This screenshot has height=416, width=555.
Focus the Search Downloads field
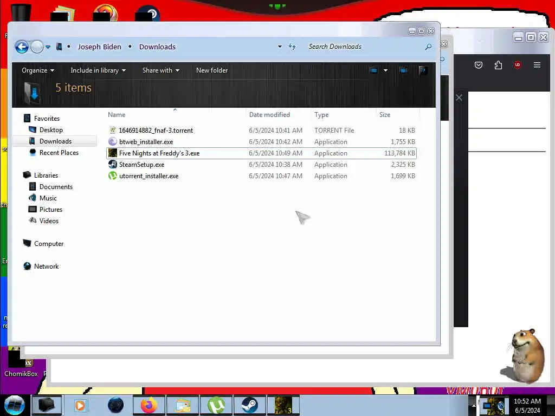(x=365, y=47)
